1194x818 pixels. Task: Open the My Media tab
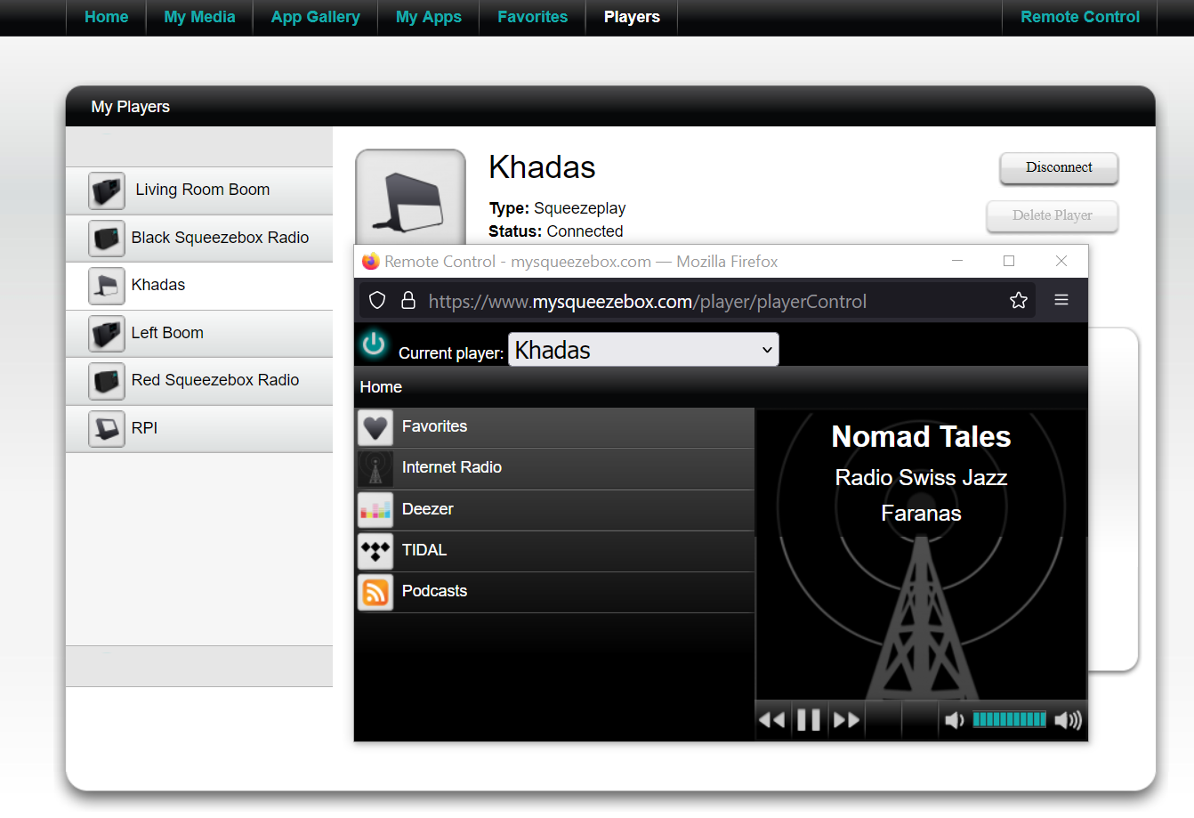point(199,17)
